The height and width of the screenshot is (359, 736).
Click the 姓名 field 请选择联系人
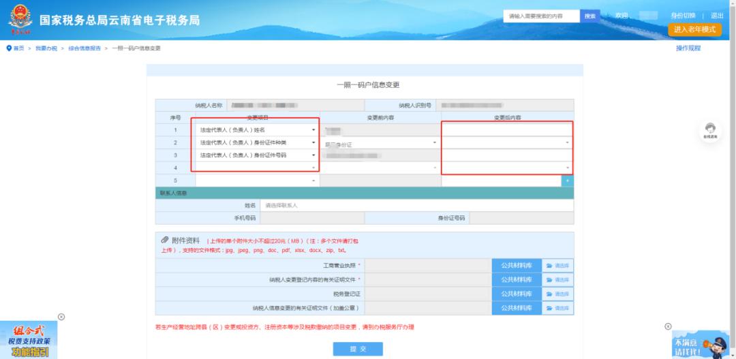click(x=417, y=206)
